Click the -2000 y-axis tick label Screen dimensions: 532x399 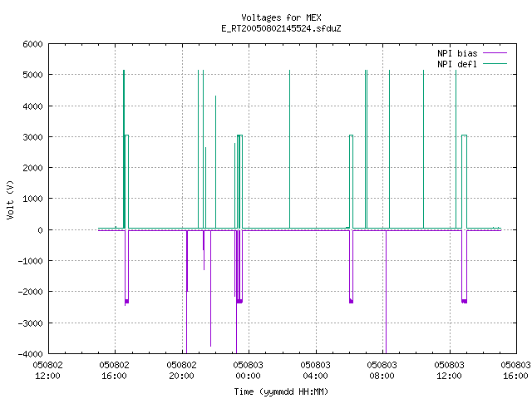pos(31,292)
